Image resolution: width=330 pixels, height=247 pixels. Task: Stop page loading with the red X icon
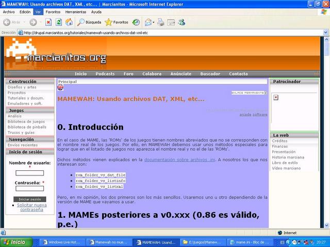click(48, 22)
